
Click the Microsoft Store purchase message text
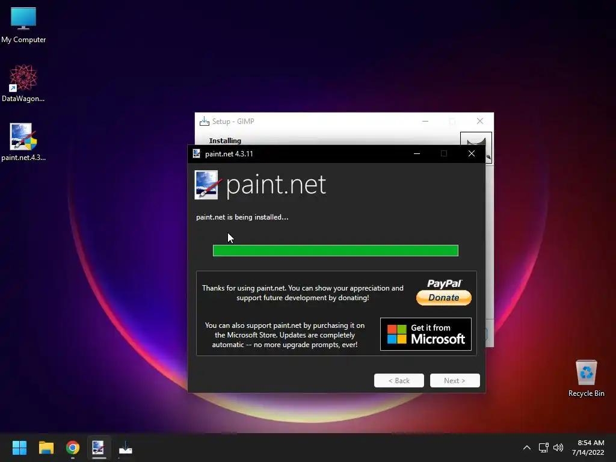click(x=285, y=335)
